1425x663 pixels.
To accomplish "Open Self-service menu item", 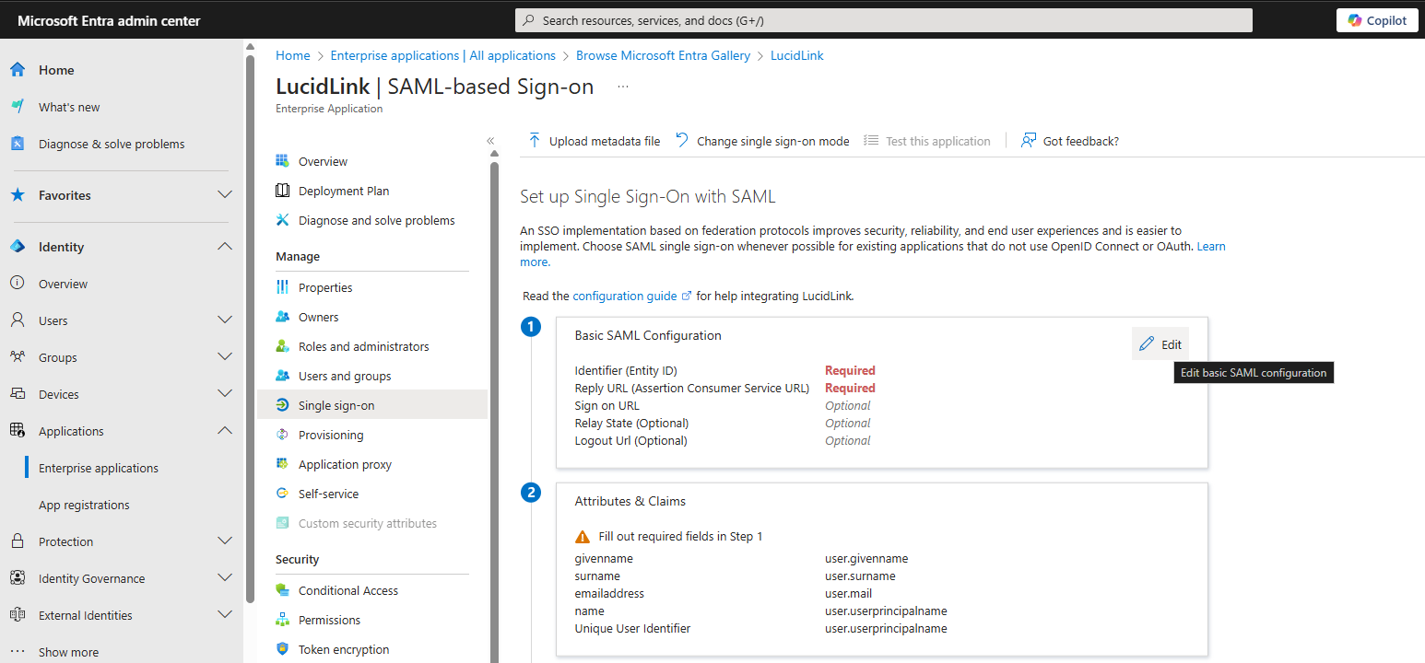I will (x=329, y=494).
